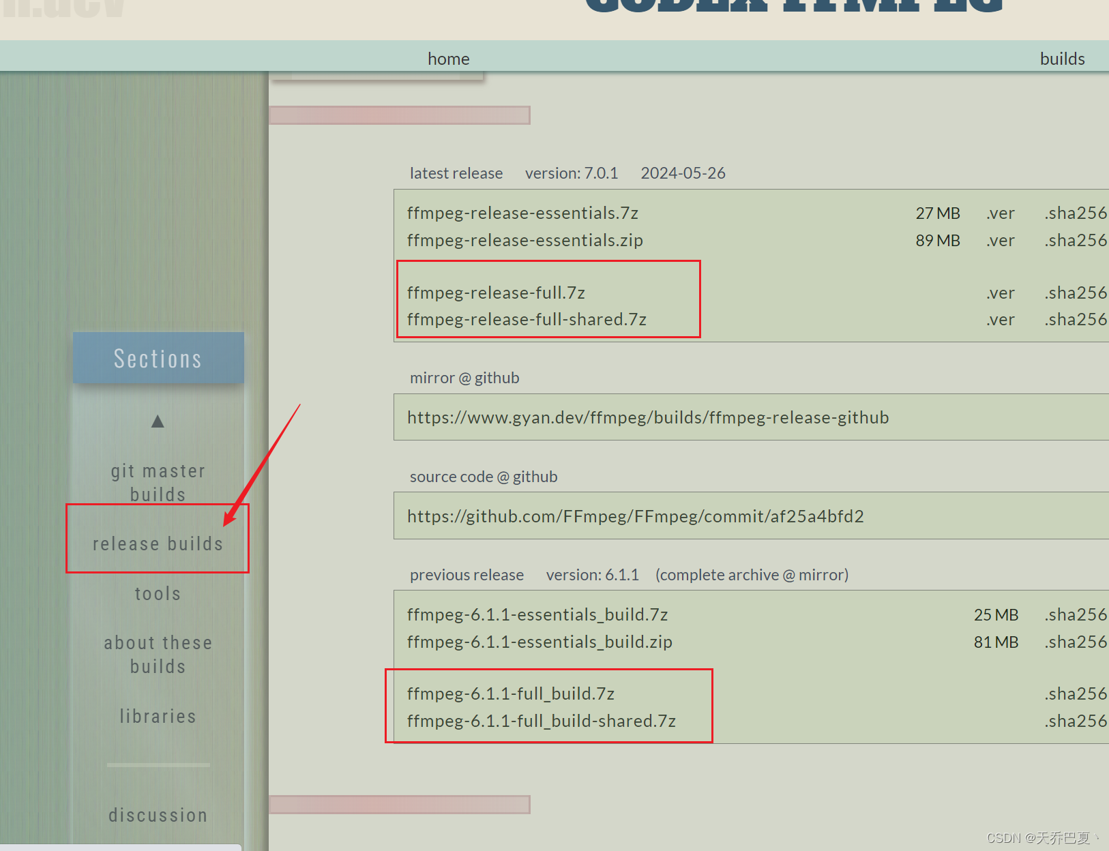
Task: Download ffmpeg-6.1.1-essentials_build.zip
Action: pos(539,642)
